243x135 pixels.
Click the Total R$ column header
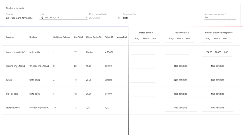[109, 37]
